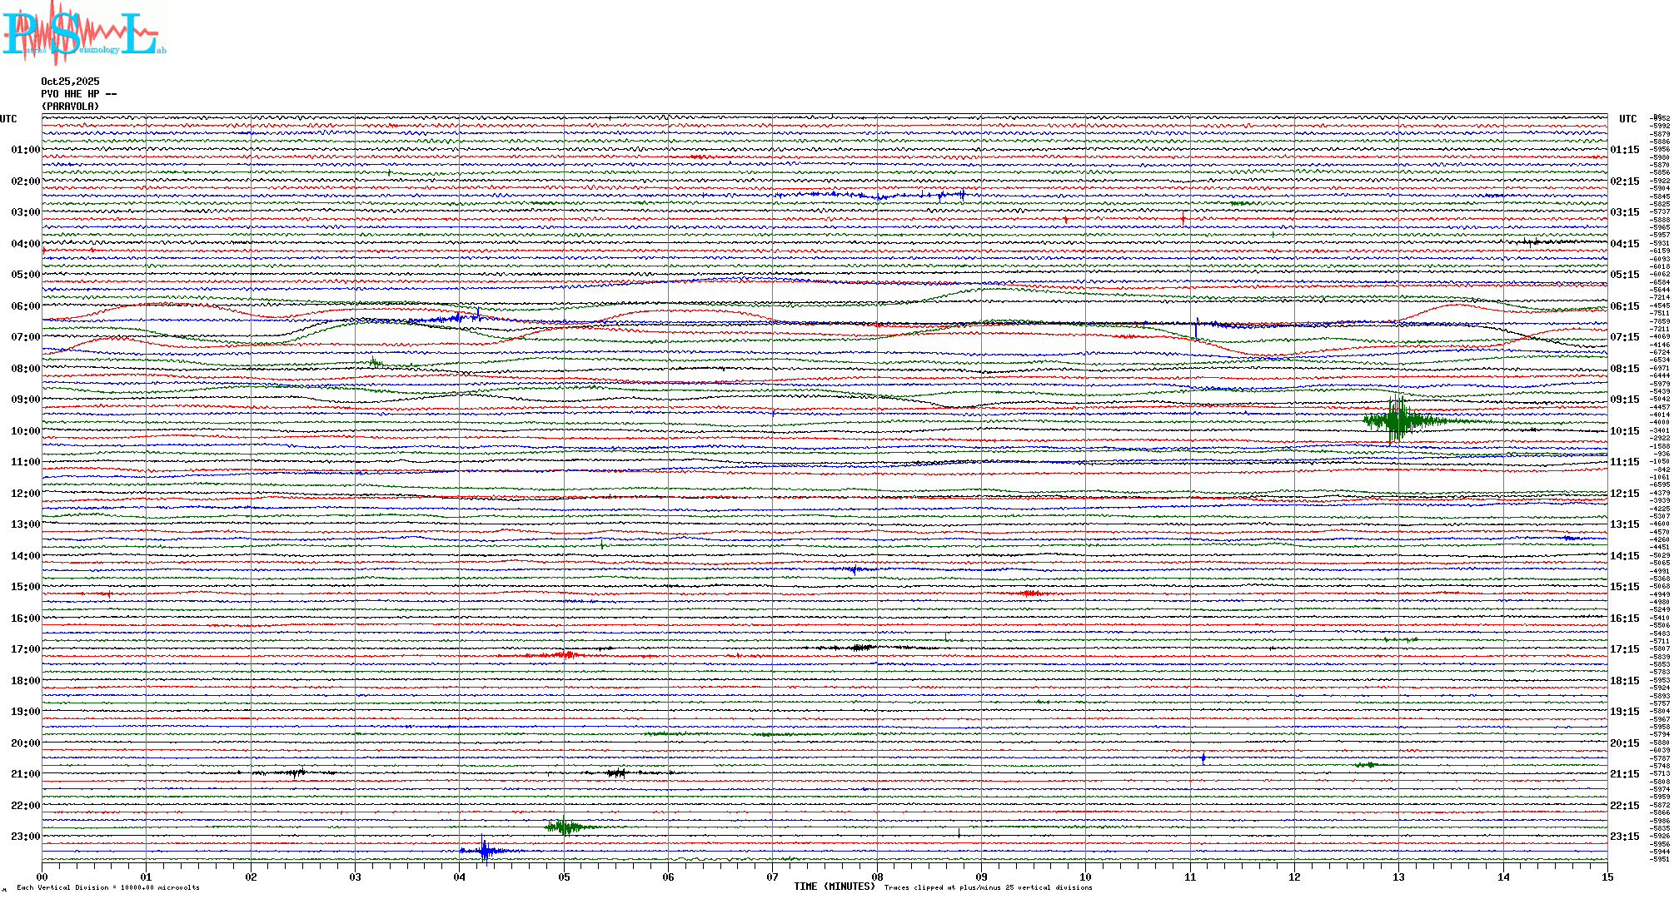Click the PSL Seismology Lab logo

(83, 33)
